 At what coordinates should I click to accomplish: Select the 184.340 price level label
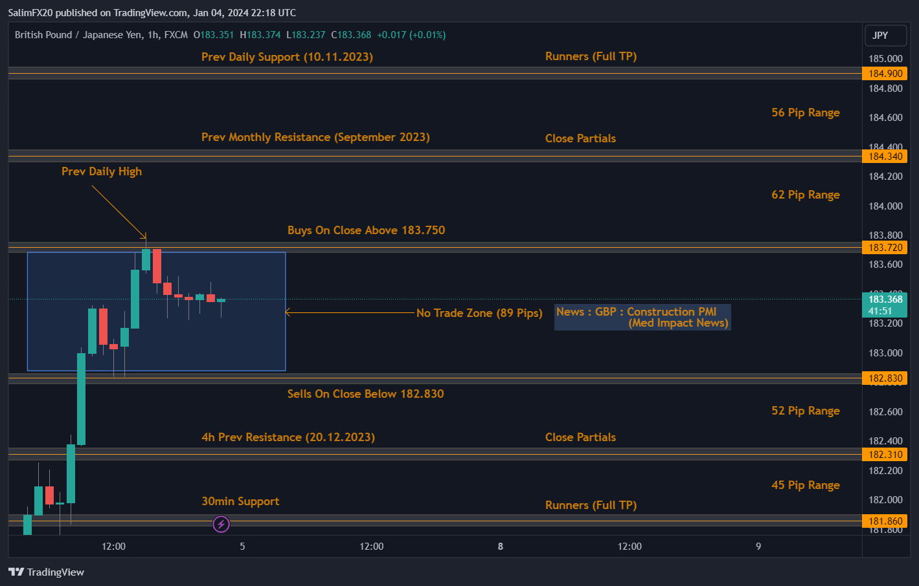click(885, 157)
